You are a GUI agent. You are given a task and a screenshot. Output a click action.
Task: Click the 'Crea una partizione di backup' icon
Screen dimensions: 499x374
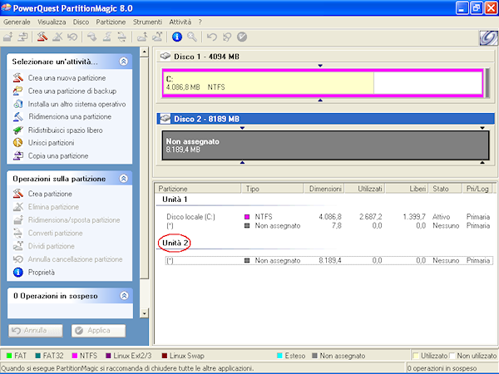(x=20, y=91)
